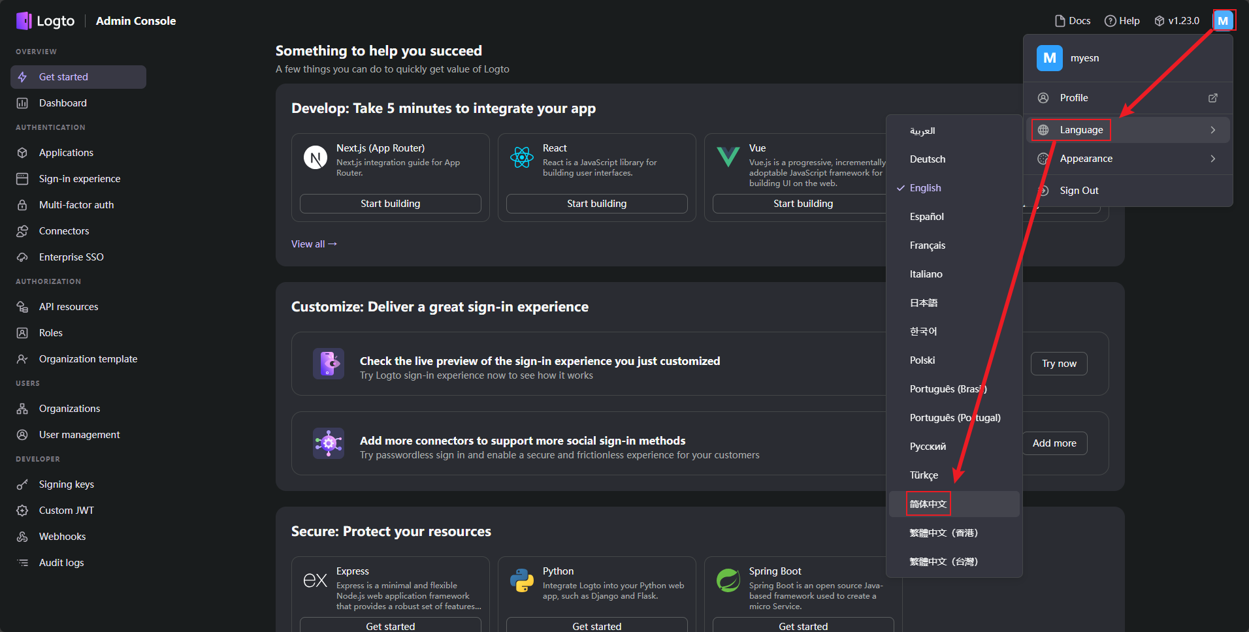Image resolution: width=1249 pixels, height=632 pixels.
Task: Click Get started under Express
Action: [x=391, y=625]
